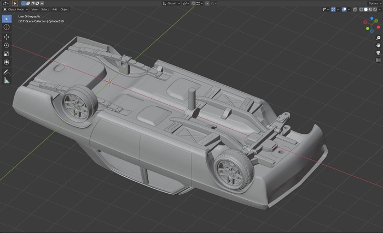
Task: Select the Transform tool
Action: click(7, 62)
